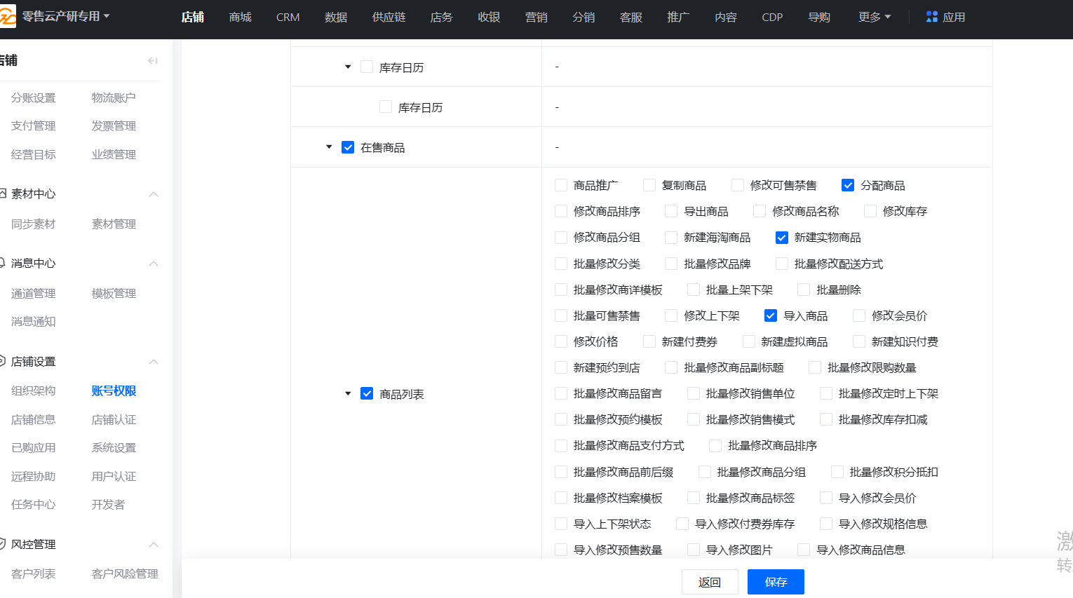Collapse the 店铺设置 section chevron
The image size is (1073, 598).
pos(154,362)
